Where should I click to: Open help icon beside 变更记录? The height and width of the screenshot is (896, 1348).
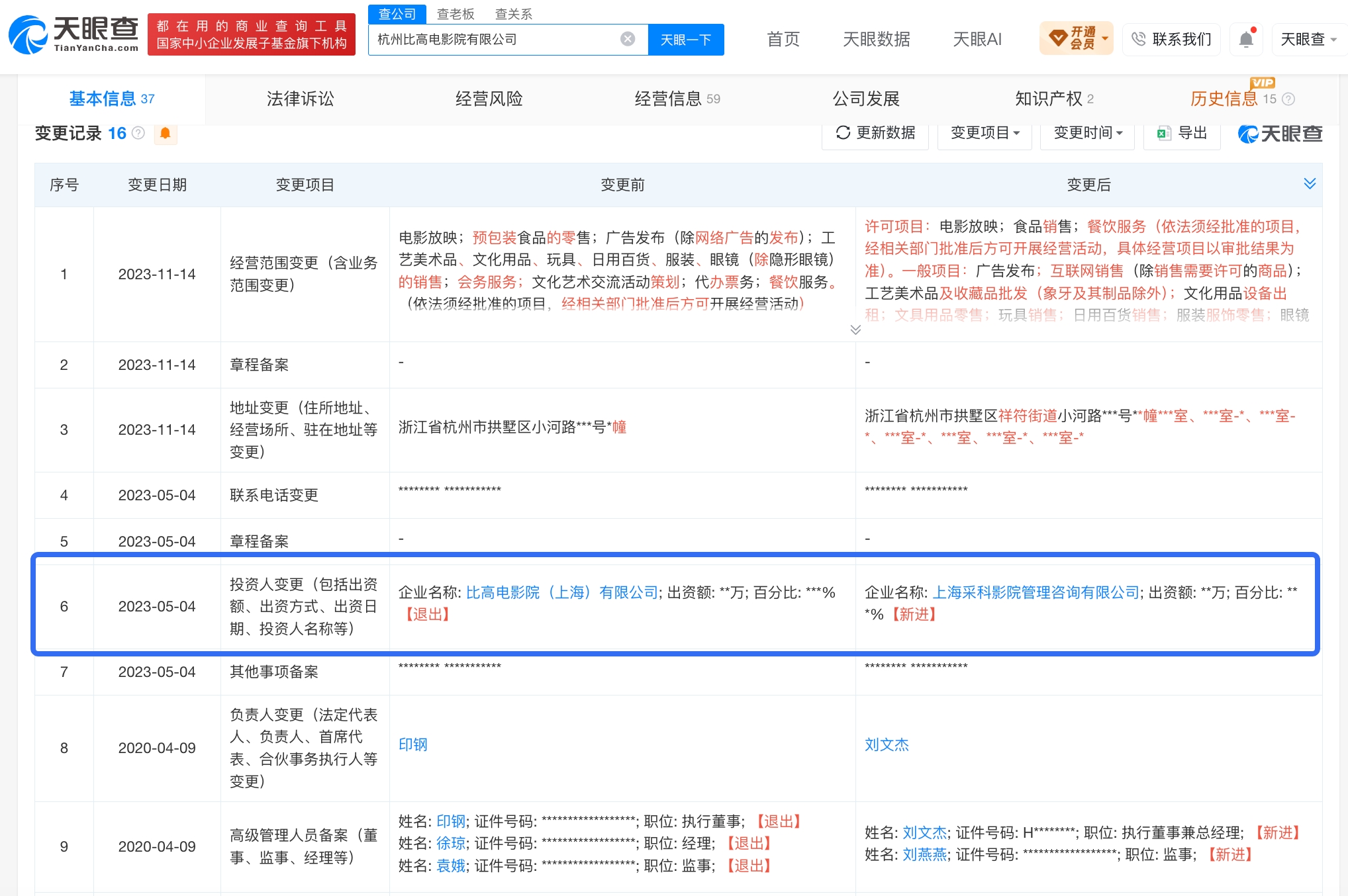point(138,133)
